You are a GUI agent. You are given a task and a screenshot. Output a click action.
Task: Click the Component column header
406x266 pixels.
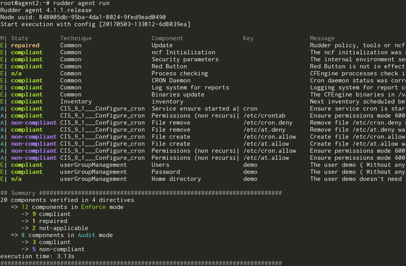[167, 38]
